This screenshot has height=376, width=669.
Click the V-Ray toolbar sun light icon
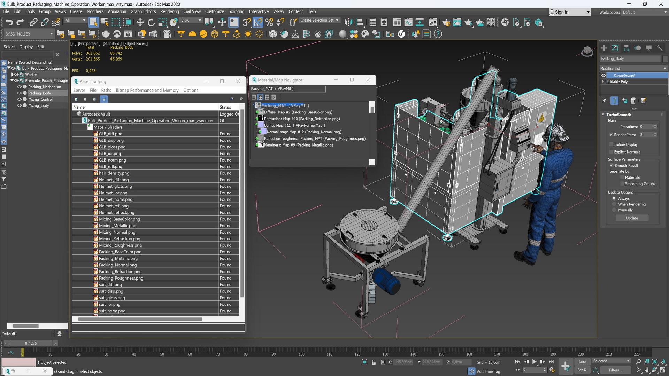click(x=248, y=34)
